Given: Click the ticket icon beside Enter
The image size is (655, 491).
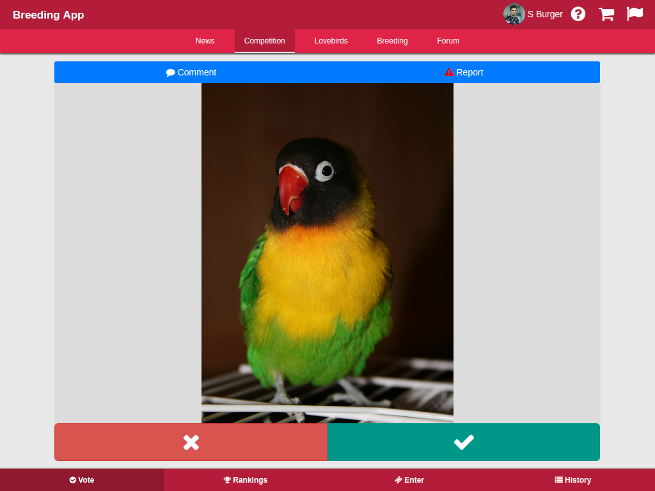Looking at the screenshot, I should (399, 480).
